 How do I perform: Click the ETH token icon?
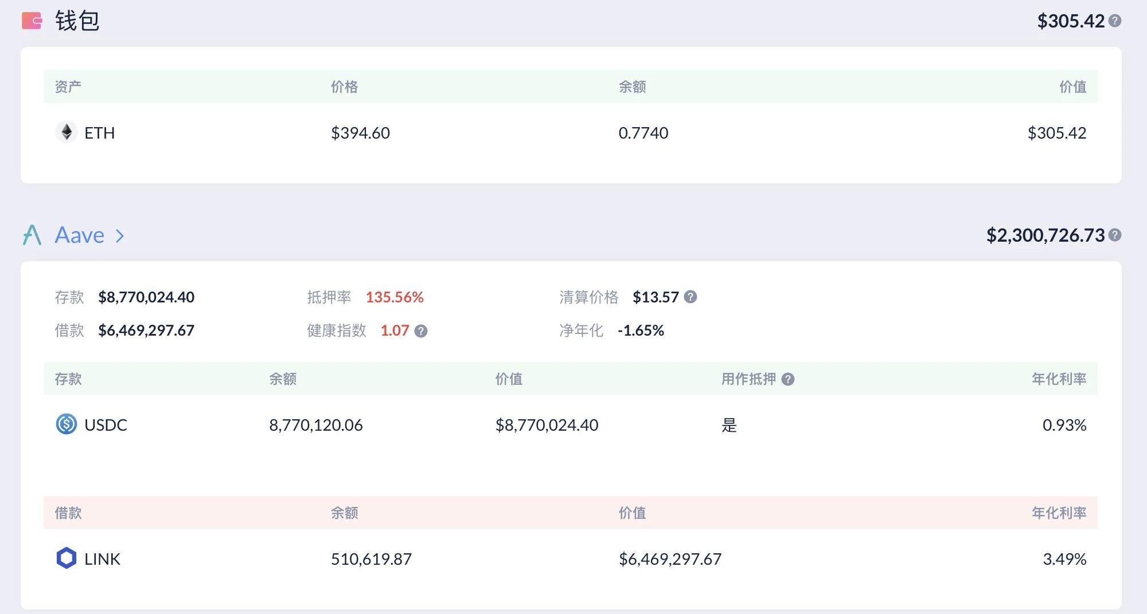click(67, 132)
